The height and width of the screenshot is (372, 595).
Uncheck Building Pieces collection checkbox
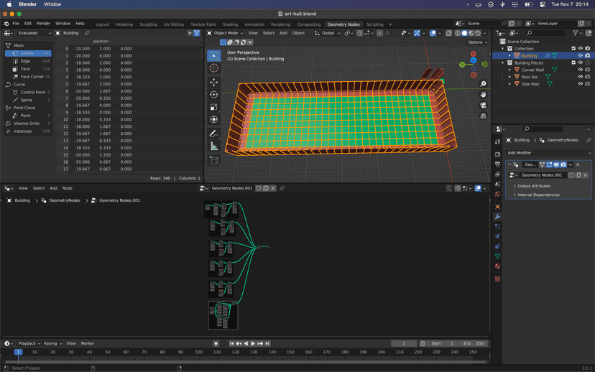[x=573, y=62]
